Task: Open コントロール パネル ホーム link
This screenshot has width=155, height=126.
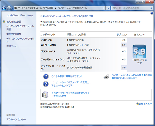Action: coord(20,16)
